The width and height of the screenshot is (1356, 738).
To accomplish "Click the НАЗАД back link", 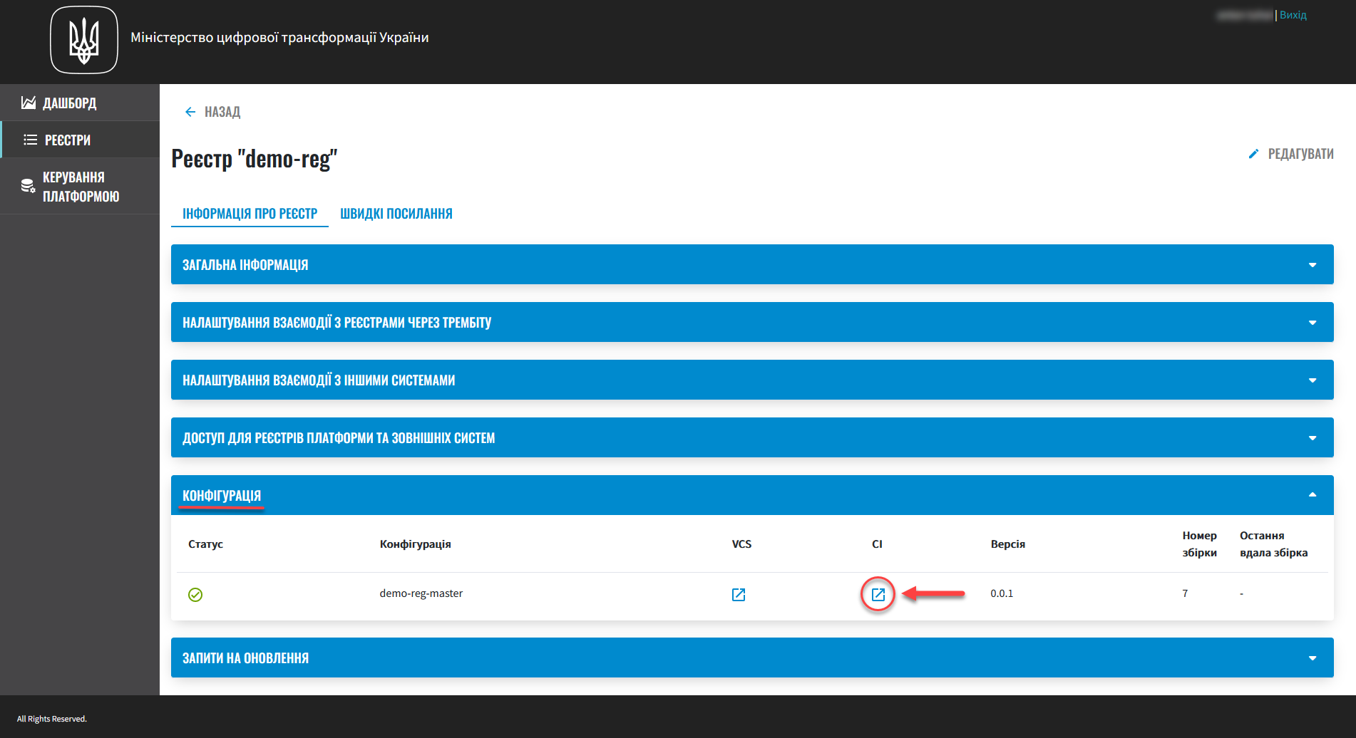I will [x=222, y=112].
